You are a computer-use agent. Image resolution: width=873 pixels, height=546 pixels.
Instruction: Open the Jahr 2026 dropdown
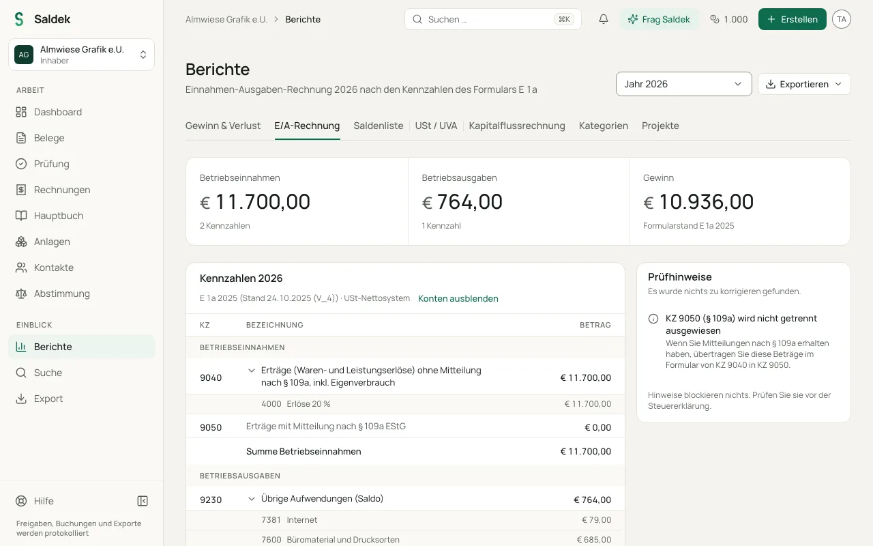tap(683, 84)
